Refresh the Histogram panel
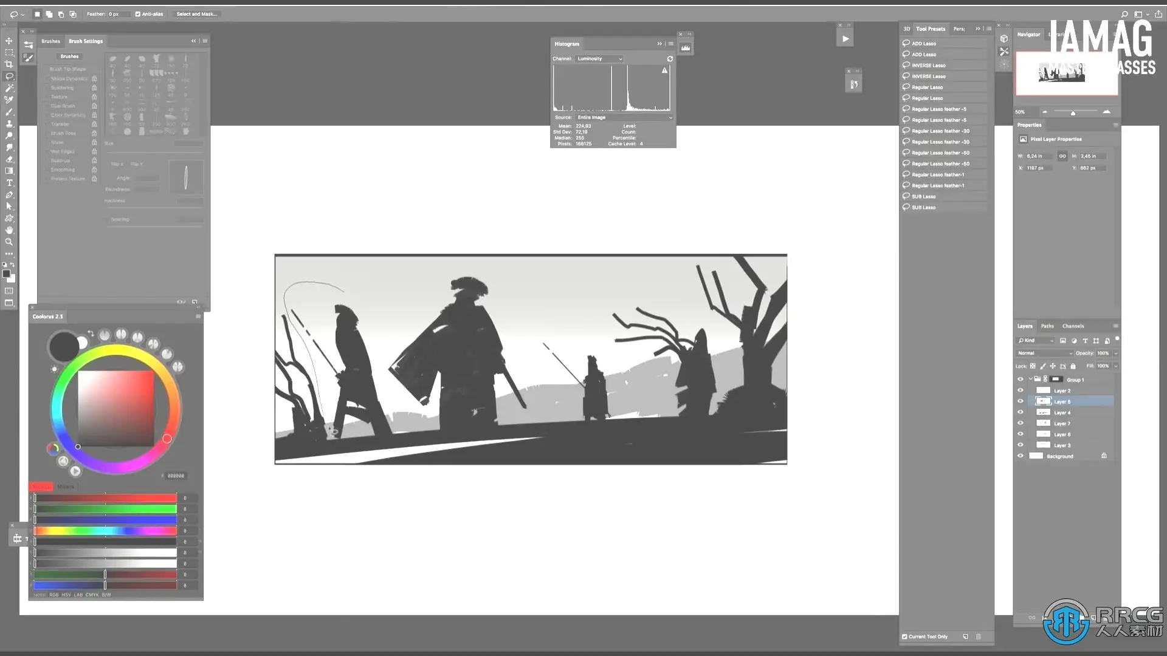 pos(670,59)
